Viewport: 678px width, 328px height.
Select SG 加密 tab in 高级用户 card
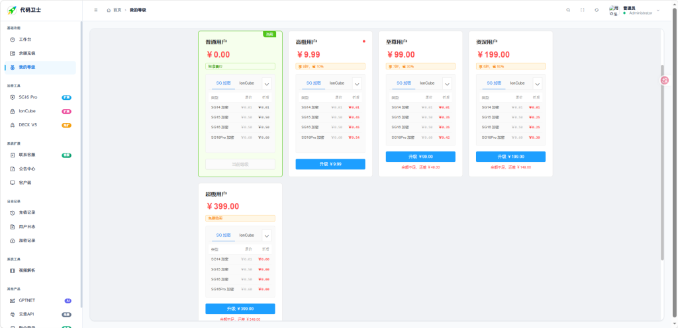(313, 83)
